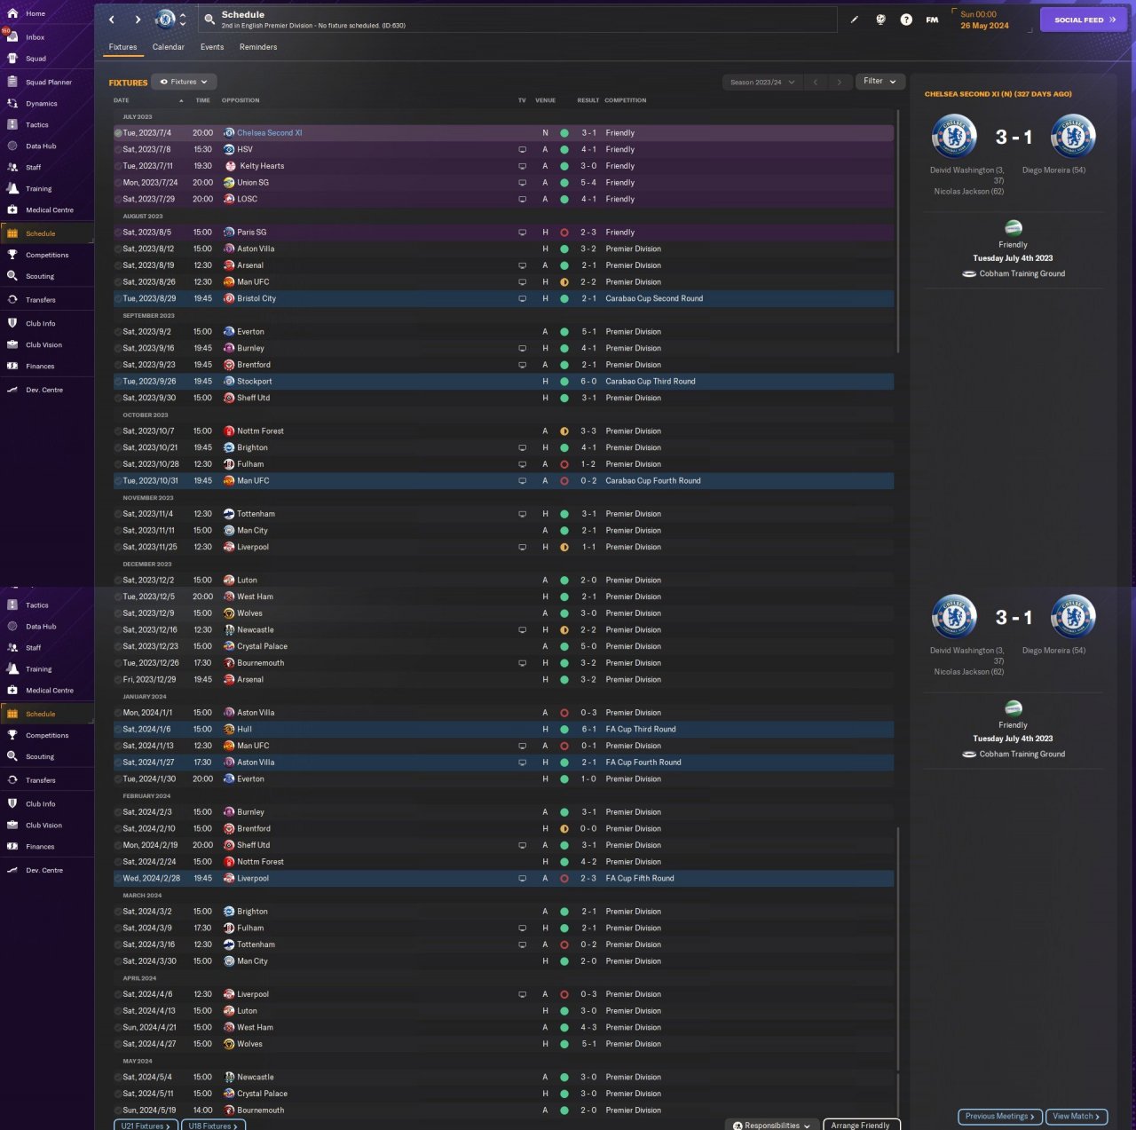This screenshot has width=1136, height=1130.
Task: Open Previous Meetings
Action: (x=1000, y=1117)
